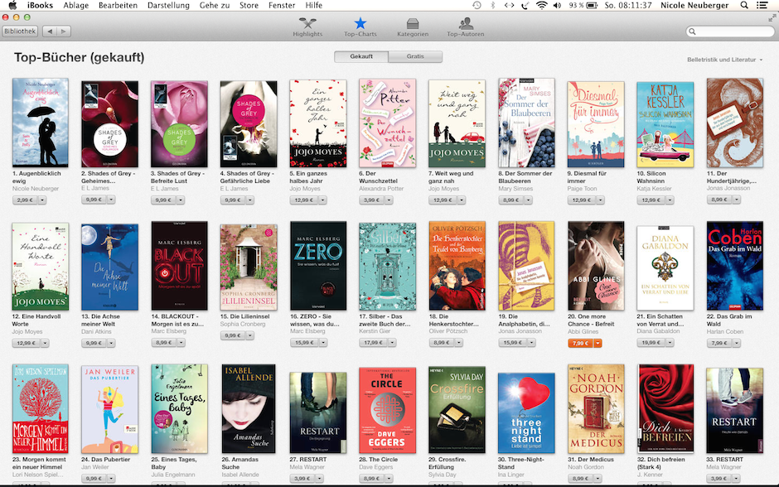Open author link Marc Elsberg under BLACKOUT
Screen dimensions: 779x487
[169, 331]
